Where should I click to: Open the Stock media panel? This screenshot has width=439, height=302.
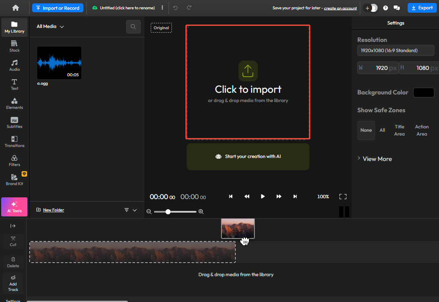[x=14, y=46]
